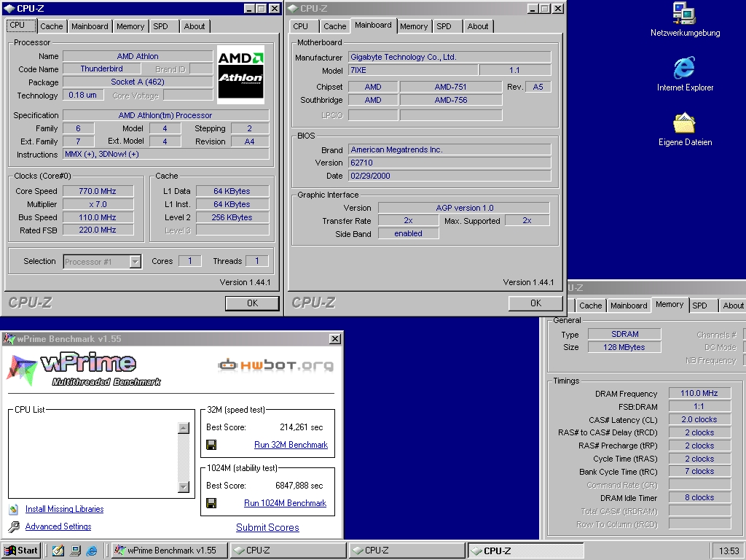Run the 32M Benchmark
The width and height of the screenshot is (746, 560).
291,445
